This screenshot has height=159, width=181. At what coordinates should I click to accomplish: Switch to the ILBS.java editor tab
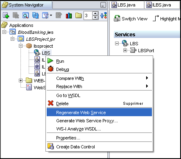point(162,5)
